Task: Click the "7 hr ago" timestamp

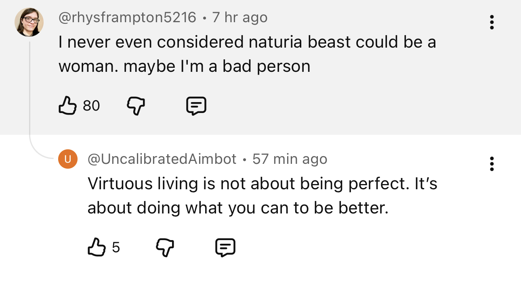Action: point(239,17)
